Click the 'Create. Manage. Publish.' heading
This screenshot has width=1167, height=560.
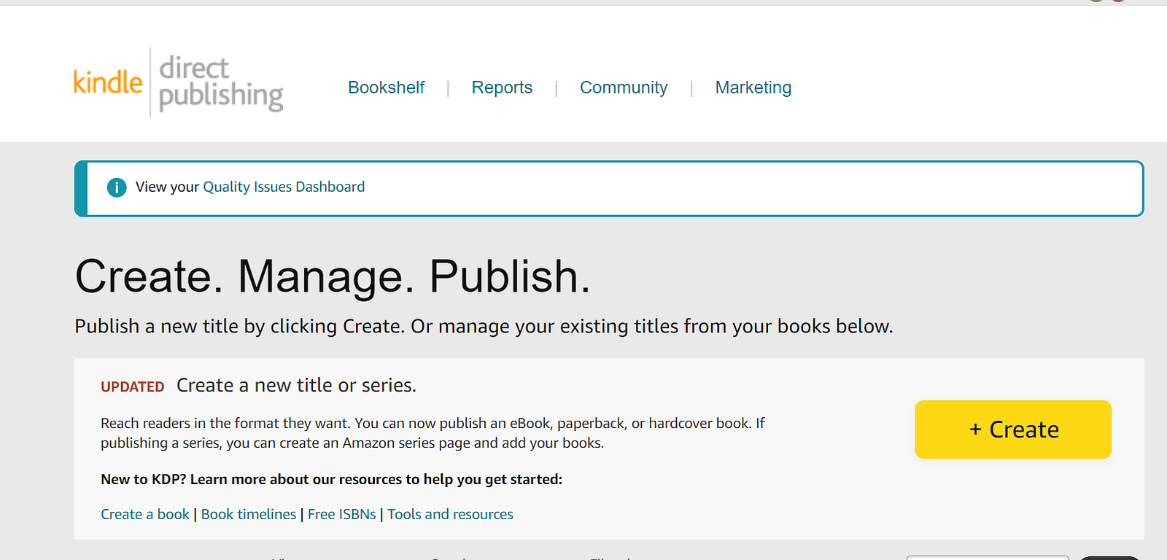click(333, 276)
